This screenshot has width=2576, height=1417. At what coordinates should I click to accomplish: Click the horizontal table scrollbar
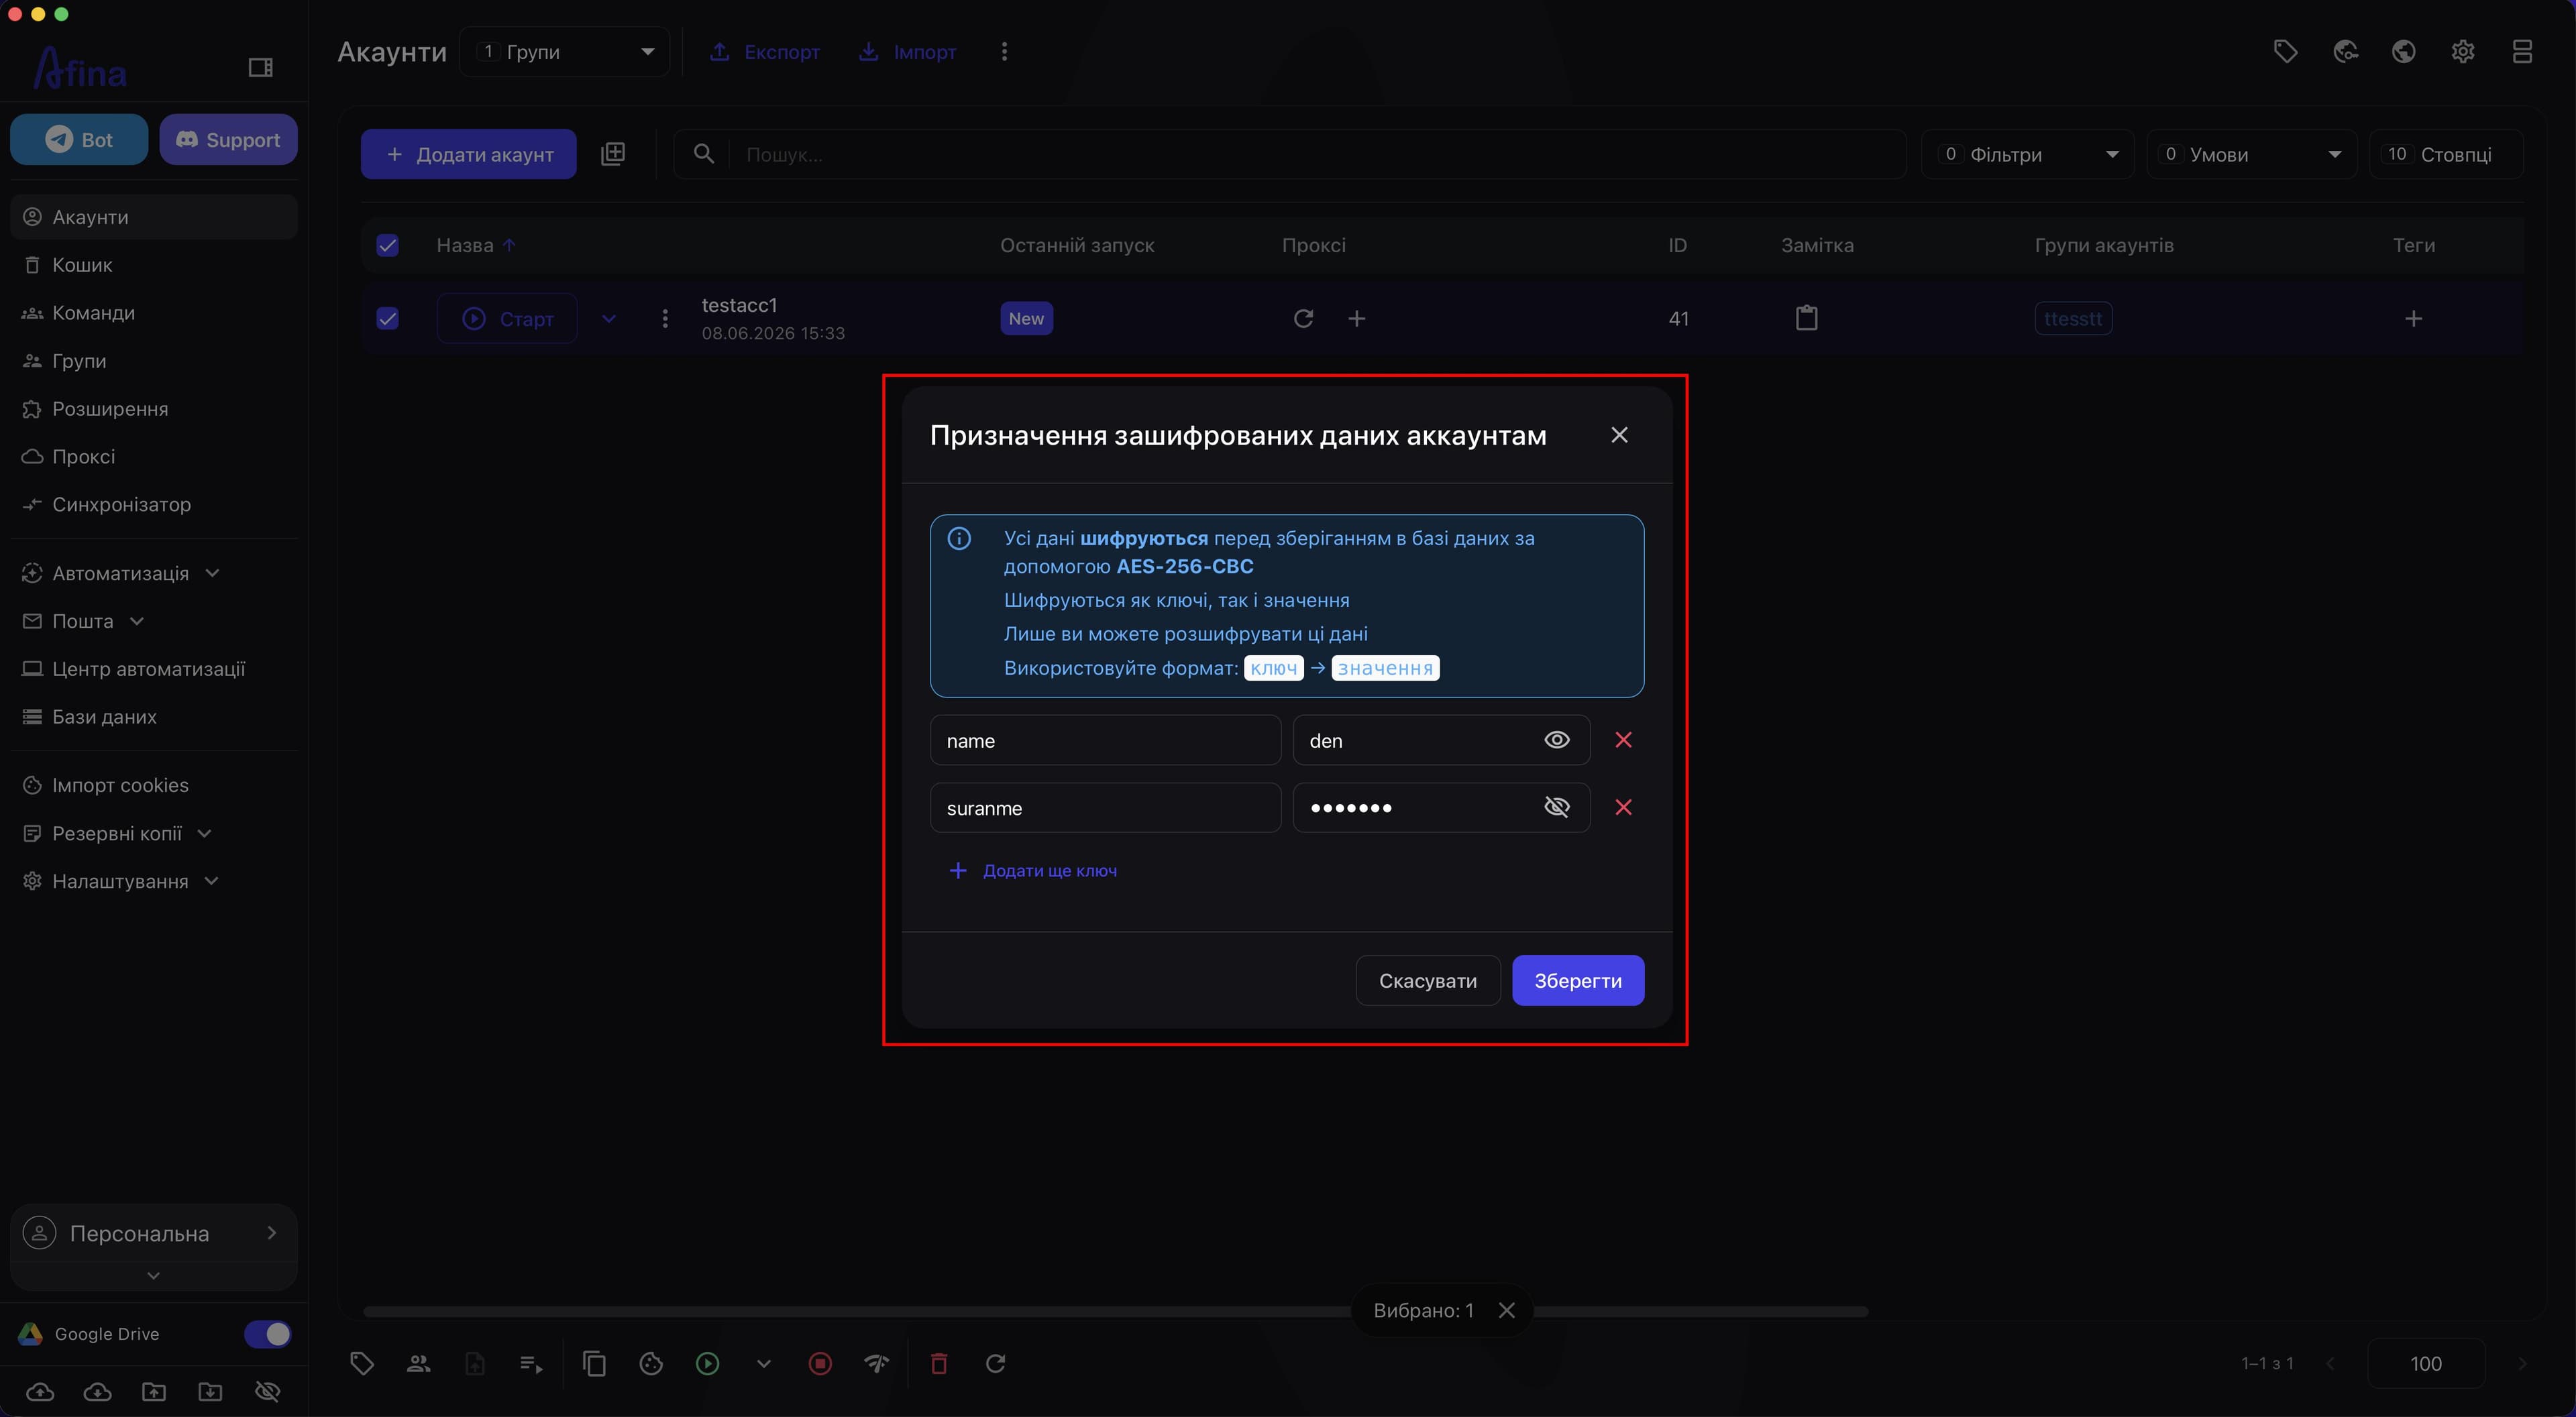click(x=1115, y=1311)
